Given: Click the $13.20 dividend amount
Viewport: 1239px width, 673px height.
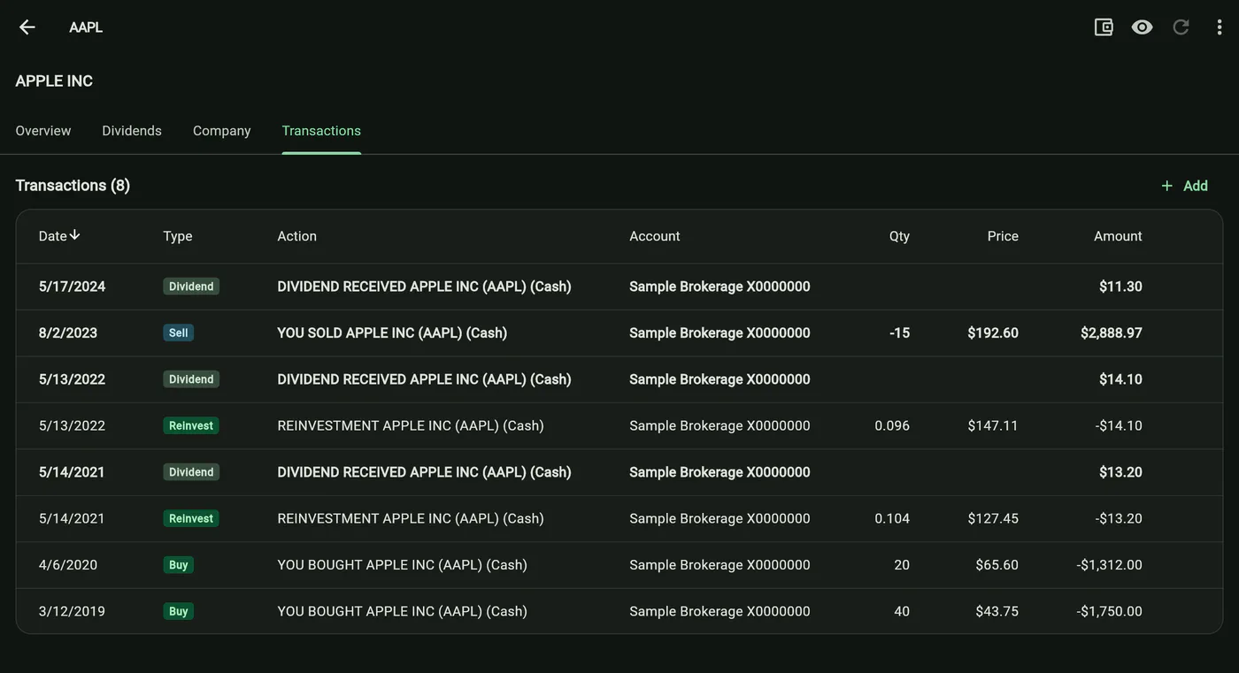Looking at the screenshot, I should pyautogui.click(x=1120, y=472).
